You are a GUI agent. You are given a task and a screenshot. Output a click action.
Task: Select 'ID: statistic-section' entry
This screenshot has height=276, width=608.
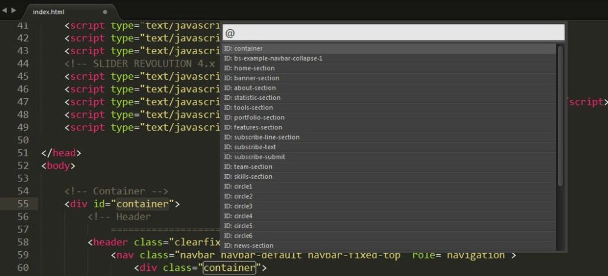point(389,98)
